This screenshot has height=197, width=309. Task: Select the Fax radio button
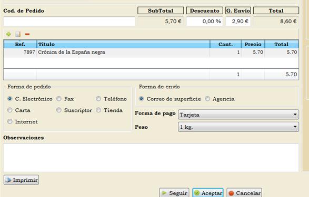59,99
